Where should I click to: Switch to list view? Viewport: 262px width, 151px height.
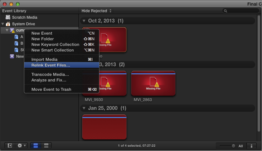[46, 146]
